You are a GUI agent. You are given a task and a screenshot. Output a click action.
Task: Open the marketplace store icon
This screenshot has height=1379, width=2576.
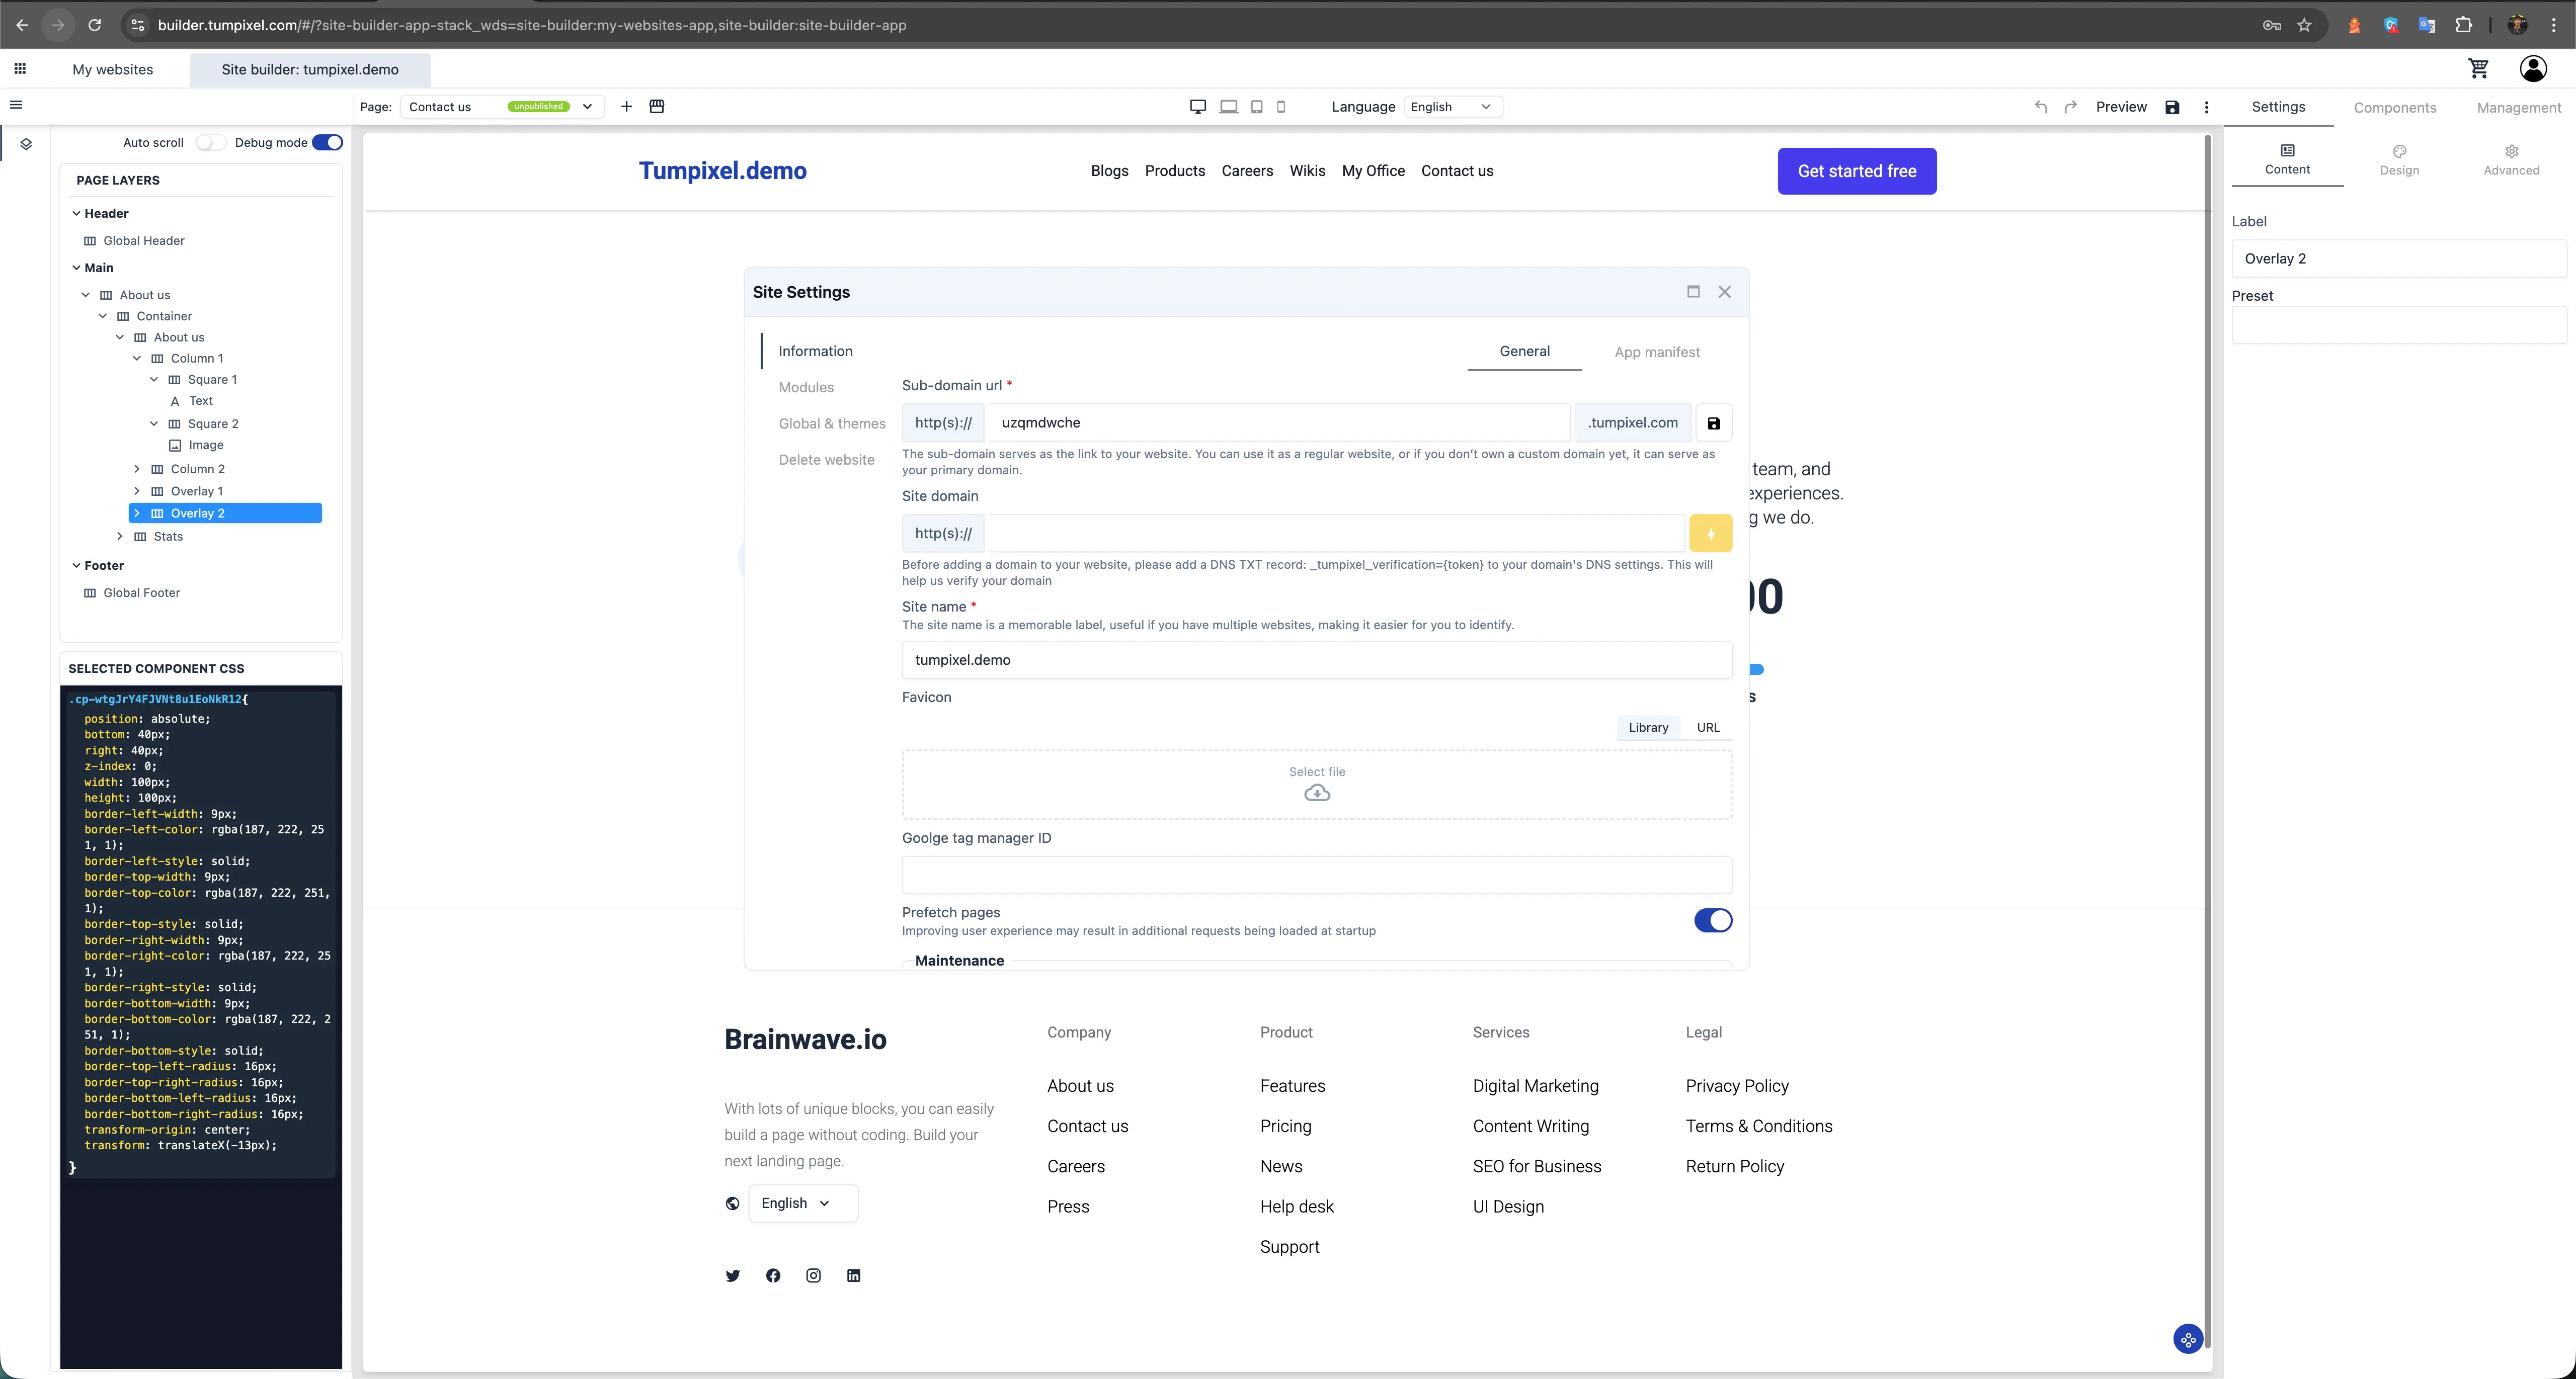657,107
